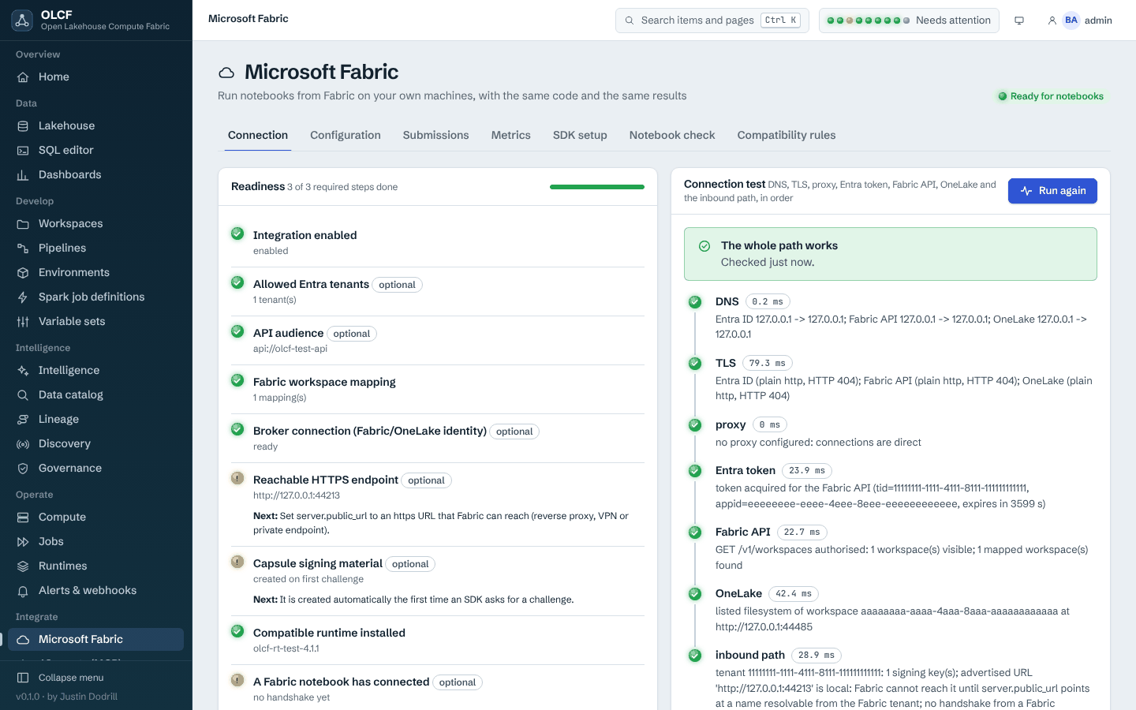Click the OLCF logo icon
The height and width of the screenshot is (710, 1136).
pos(22,21)
